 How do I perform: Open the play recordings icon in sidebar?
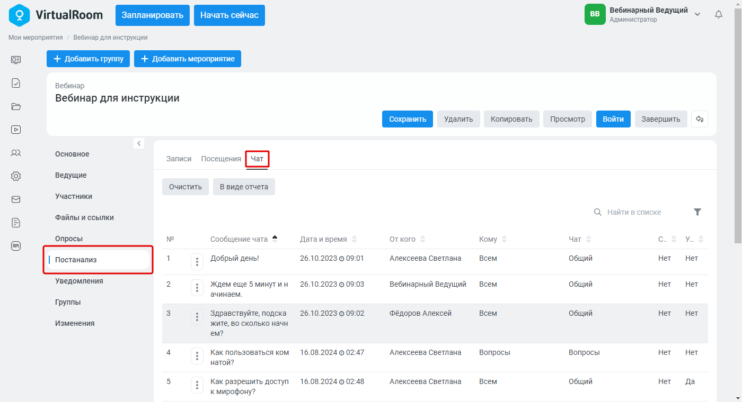[x=16, y=130]
